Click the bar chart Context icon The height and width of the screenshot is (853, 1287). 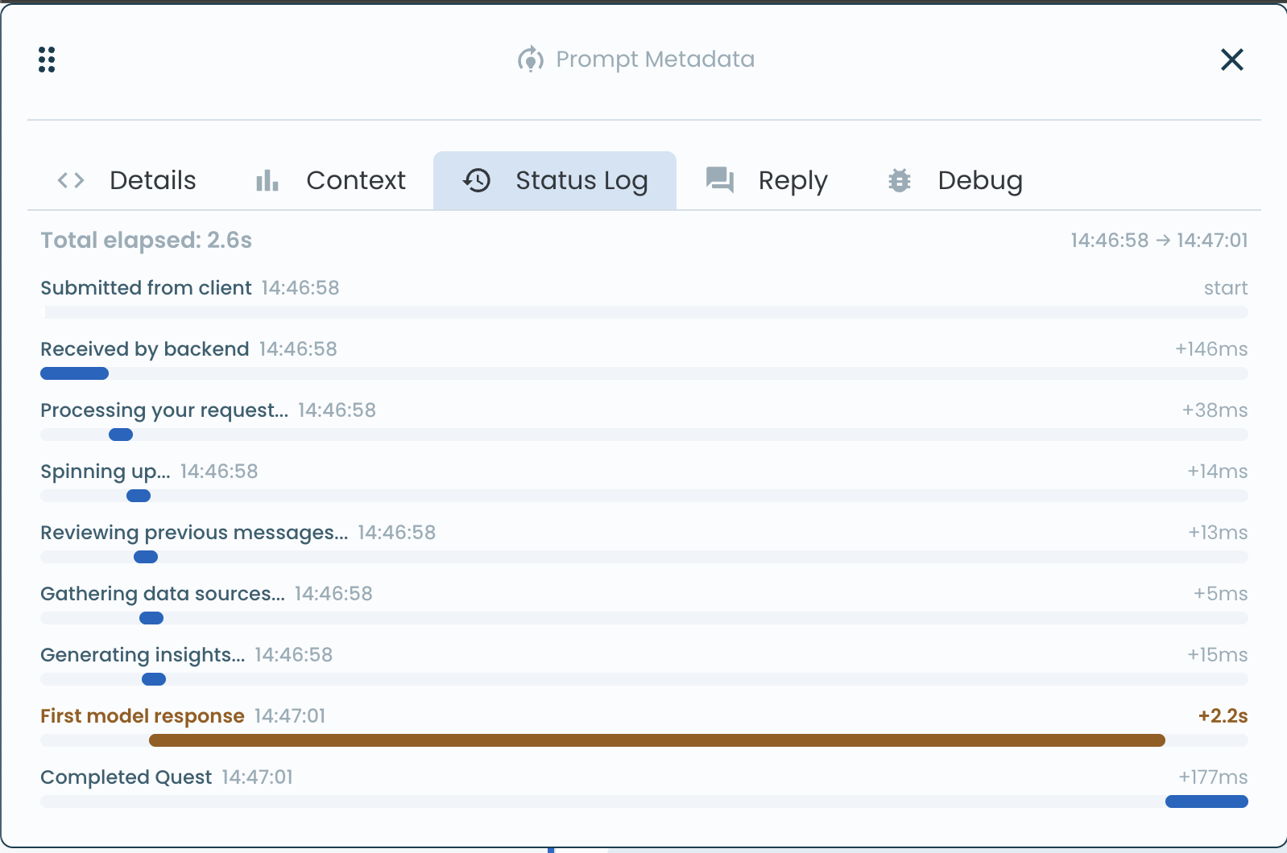(267, 180)
